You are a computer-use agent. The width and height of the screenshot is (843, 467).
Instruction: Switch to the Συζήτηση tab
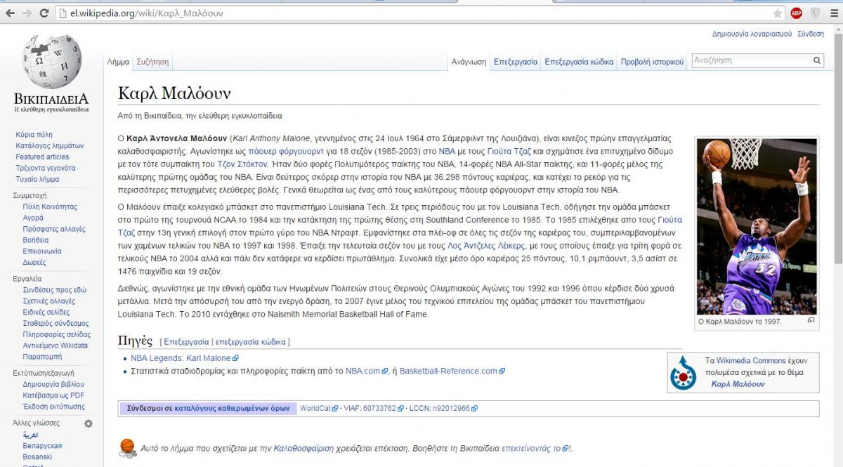coord(152,62)
